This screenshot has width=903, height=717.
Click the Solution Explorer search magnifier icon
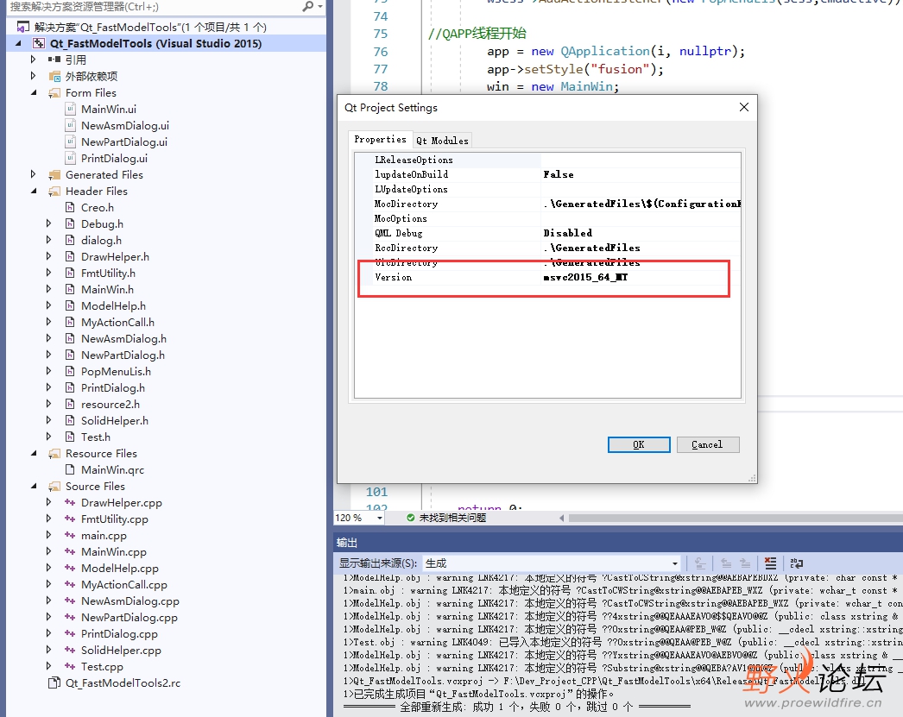308,6
